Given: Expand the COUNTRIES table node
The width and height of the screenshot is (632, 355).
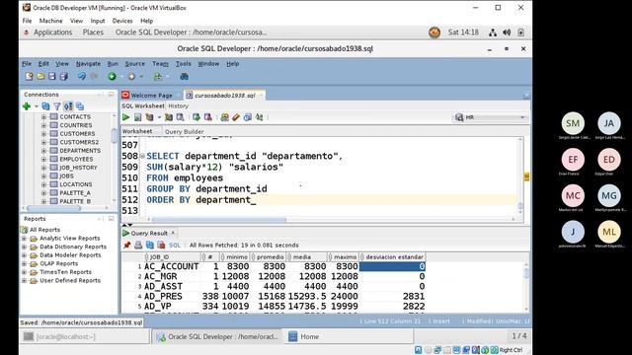Looking at the screenshot, I should coord(43,125).
